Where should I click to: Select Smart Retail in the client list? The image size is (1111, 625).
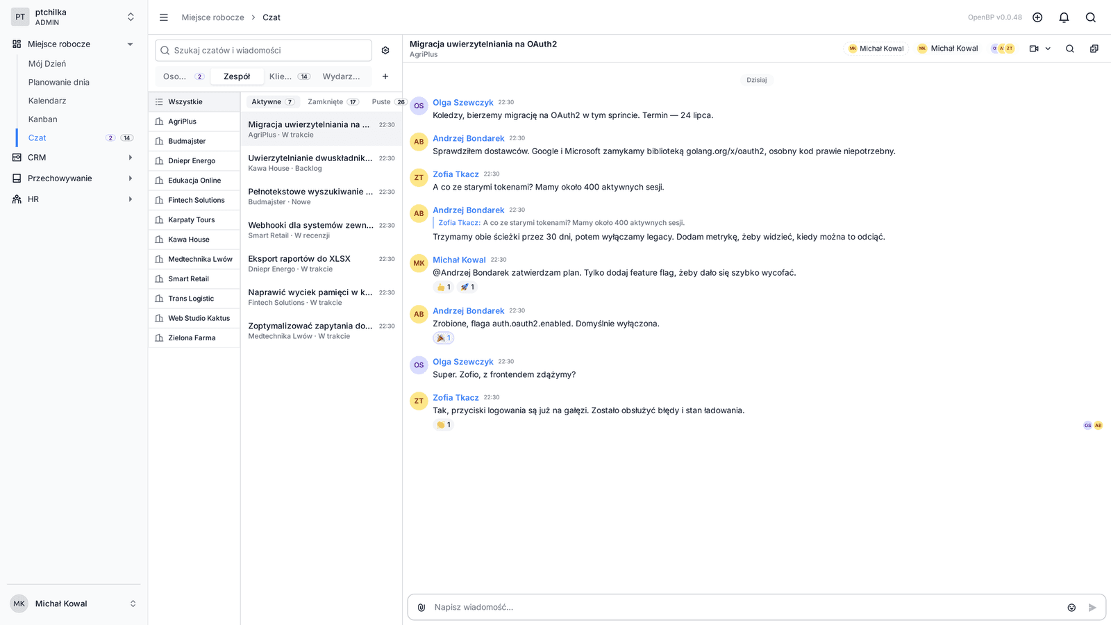pos(194,279)
